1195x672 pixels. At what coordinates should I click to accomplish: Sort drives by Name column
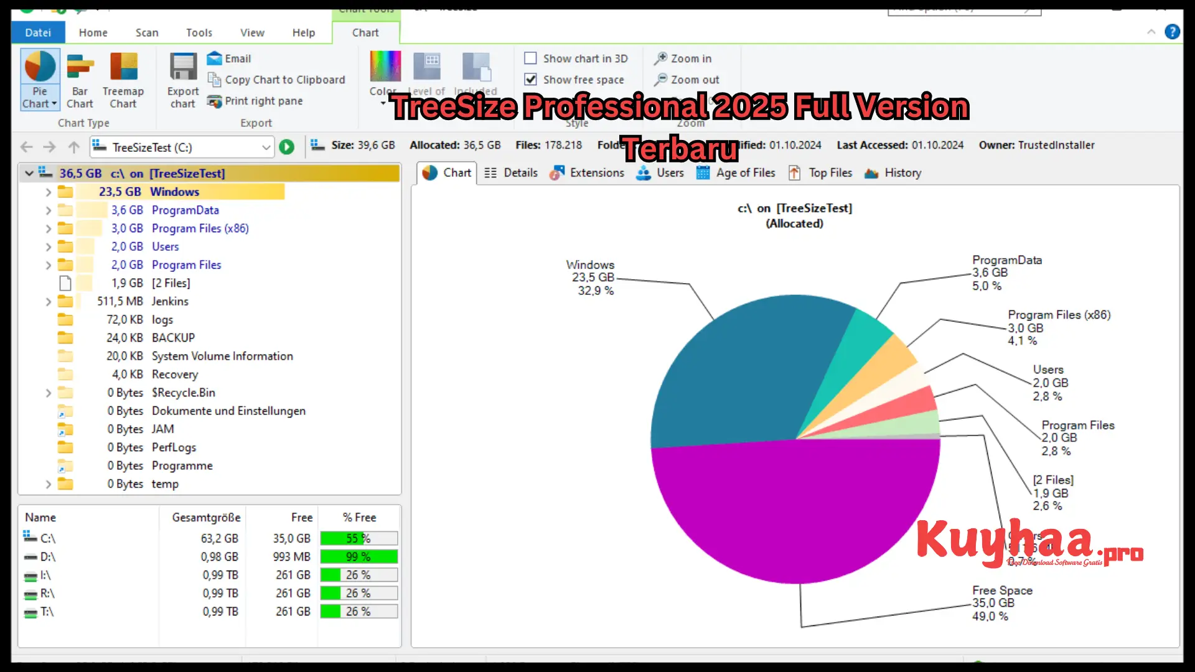[88, 517]
